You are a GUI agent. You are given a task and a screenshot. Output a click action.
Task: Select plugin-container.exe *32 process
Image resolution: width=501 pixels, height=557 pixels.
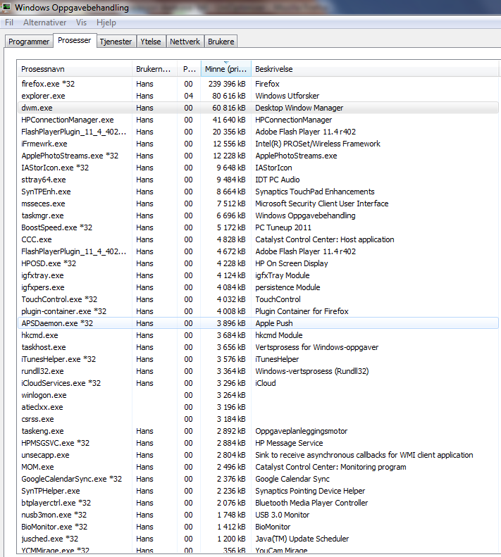pyautogui.click(x=258, y=311)
